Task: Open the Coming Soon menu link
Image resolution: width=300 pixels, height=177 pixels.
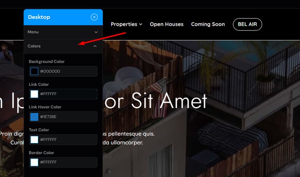Action: click(208, 24)
